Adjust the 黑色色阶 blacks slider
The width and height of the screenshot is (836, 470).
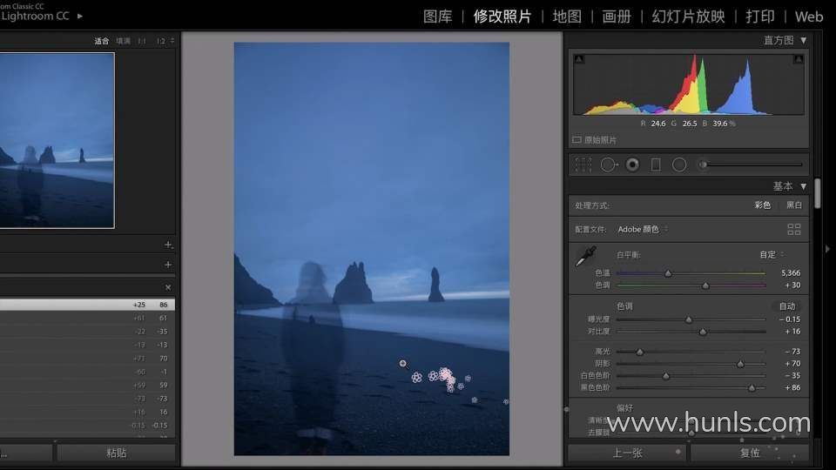(x=752, y=388)
